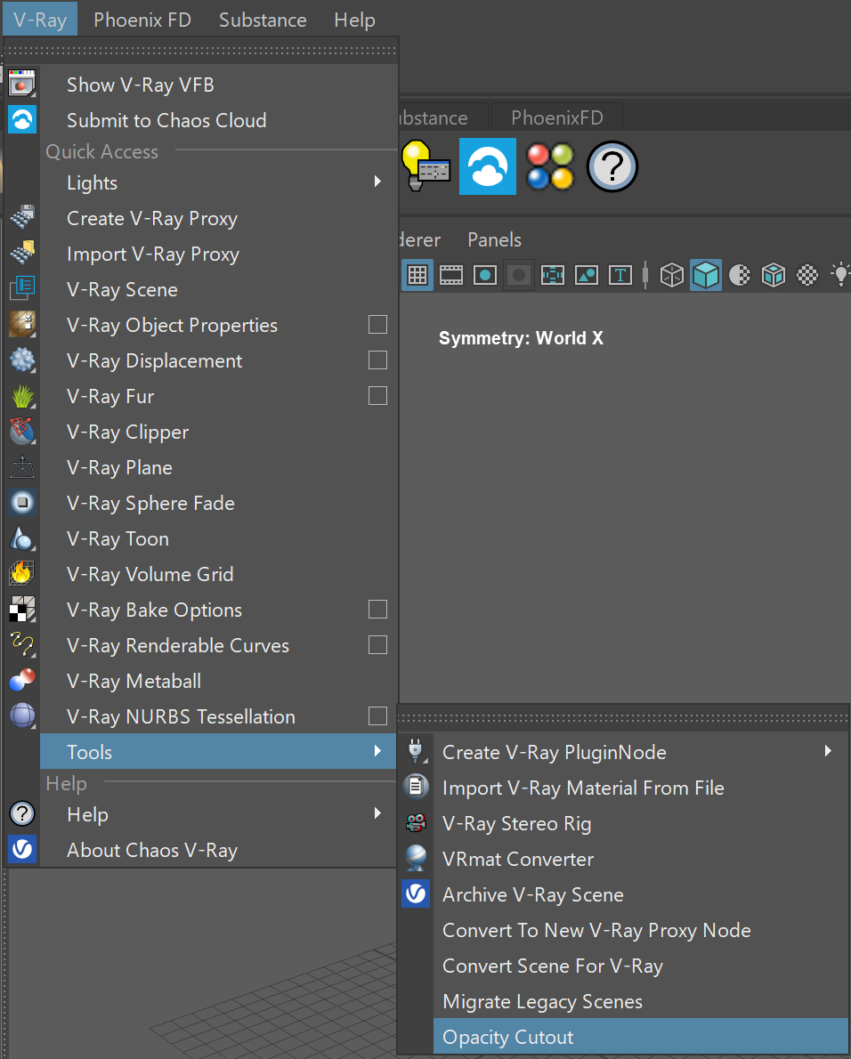Expand the Lights submenu arrow

(377, 182)
